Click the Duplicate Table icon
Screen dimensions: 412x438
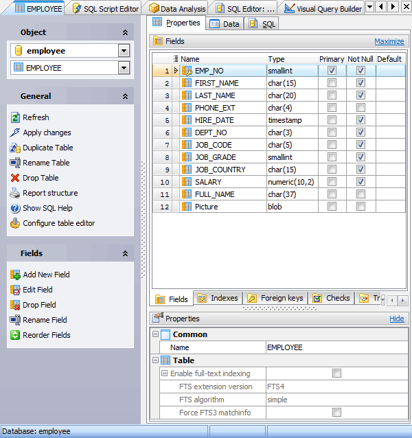coord(15,148)
